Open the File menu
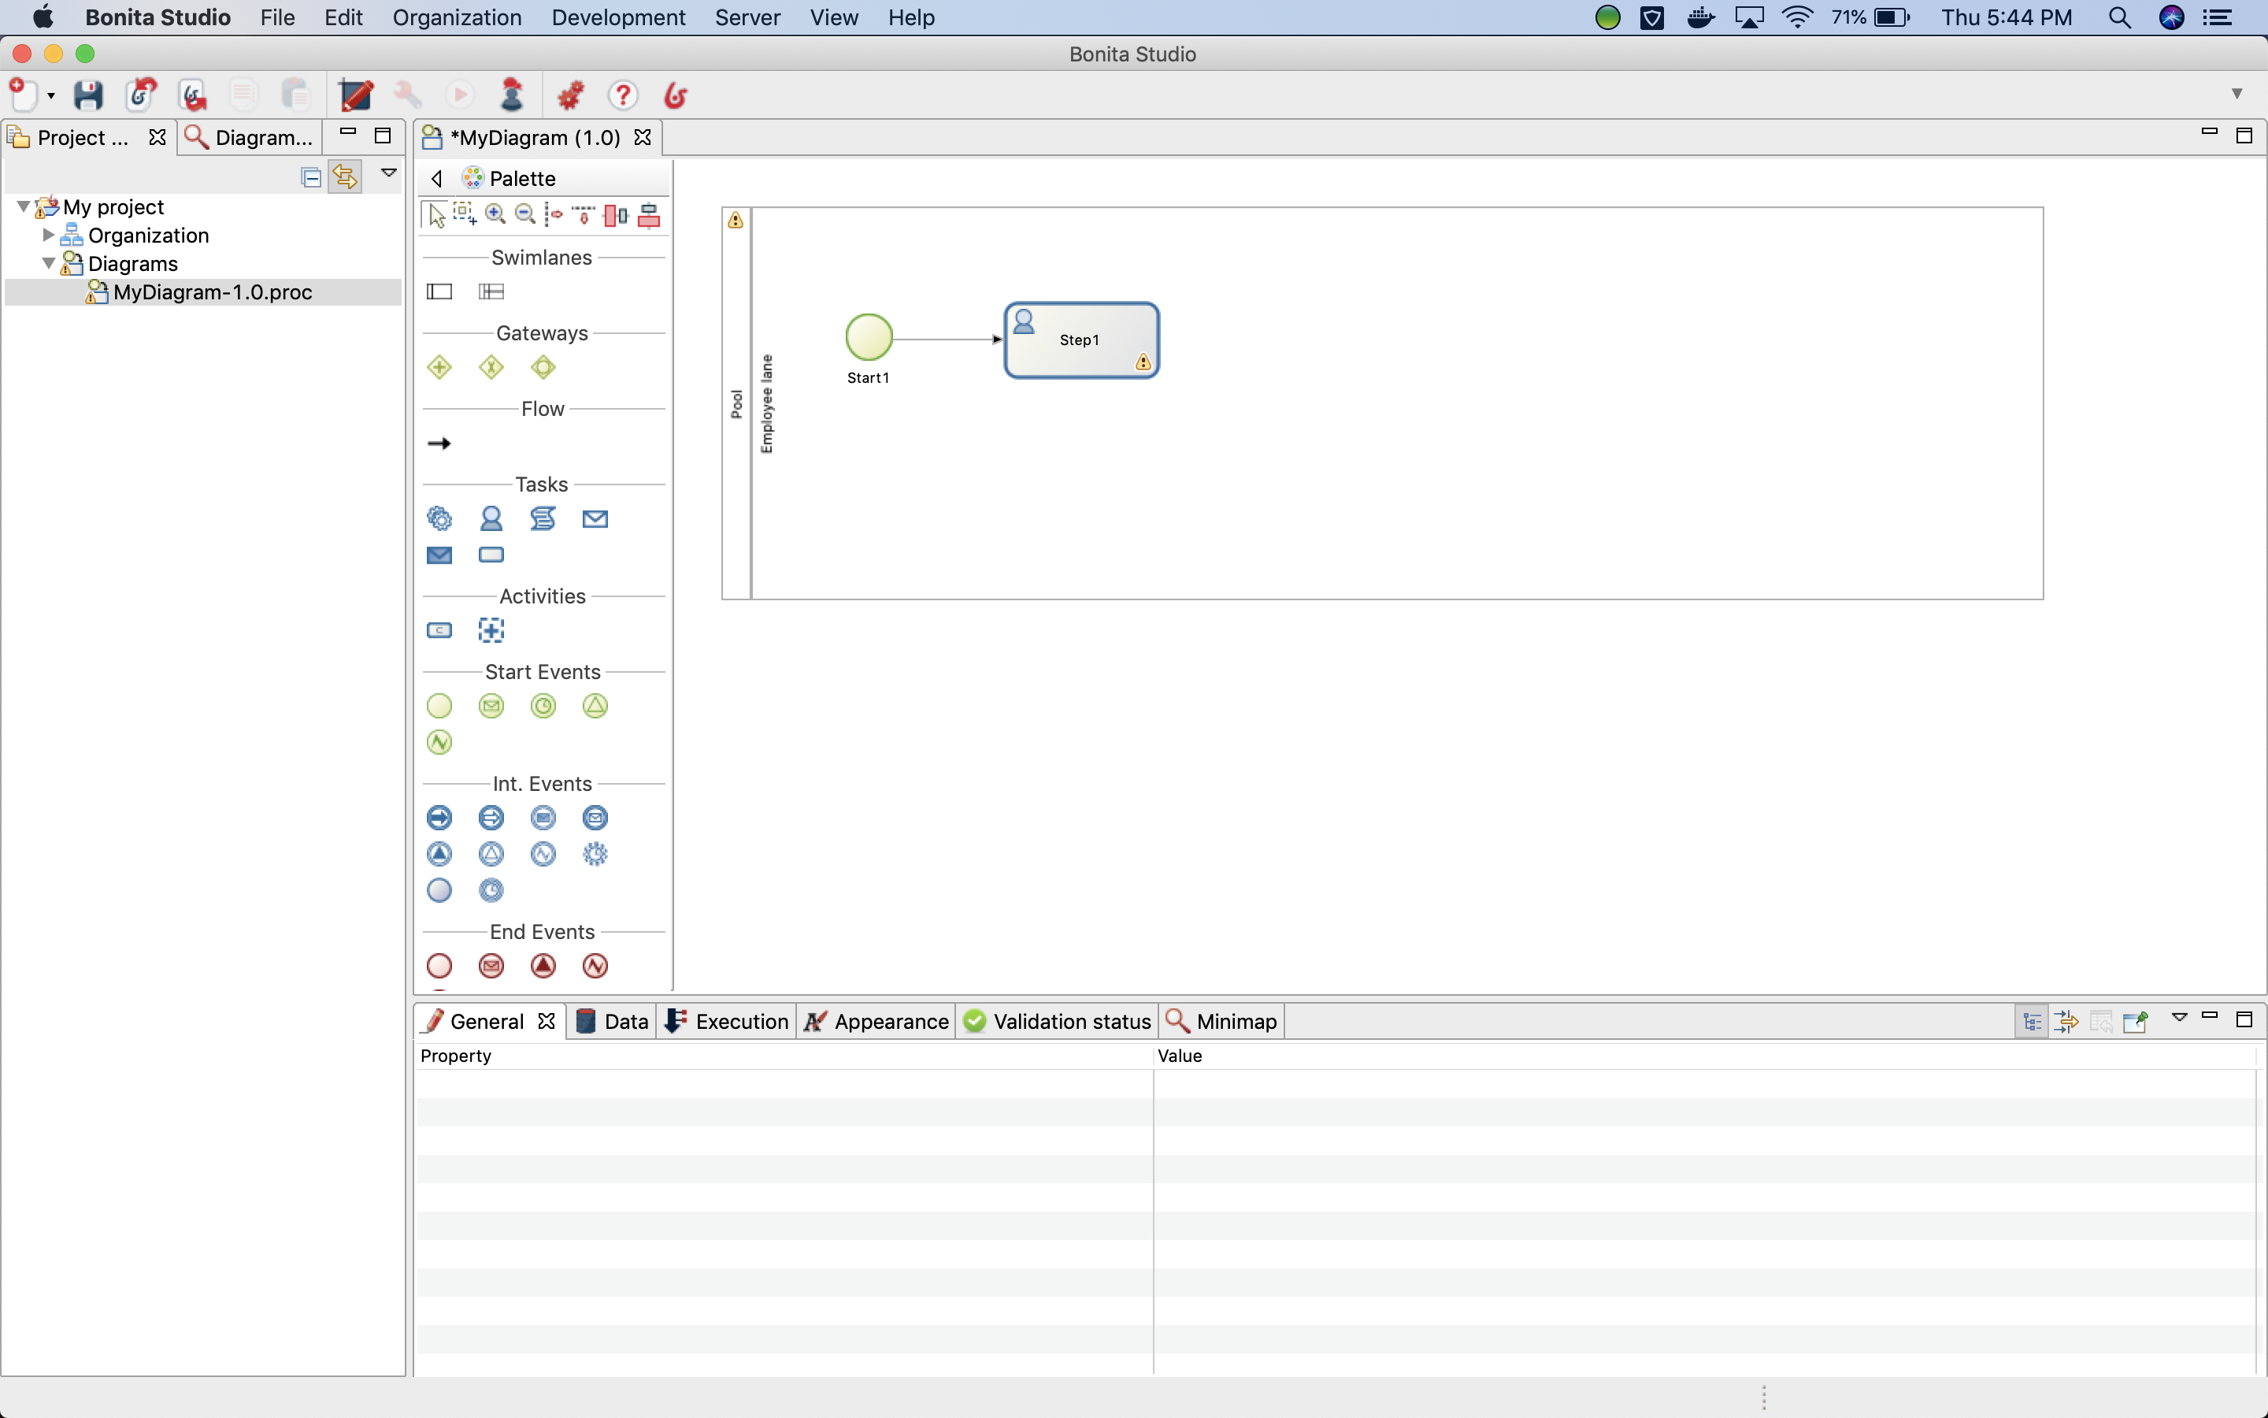The image size is (2268, 1418). [x=277, y=18]
